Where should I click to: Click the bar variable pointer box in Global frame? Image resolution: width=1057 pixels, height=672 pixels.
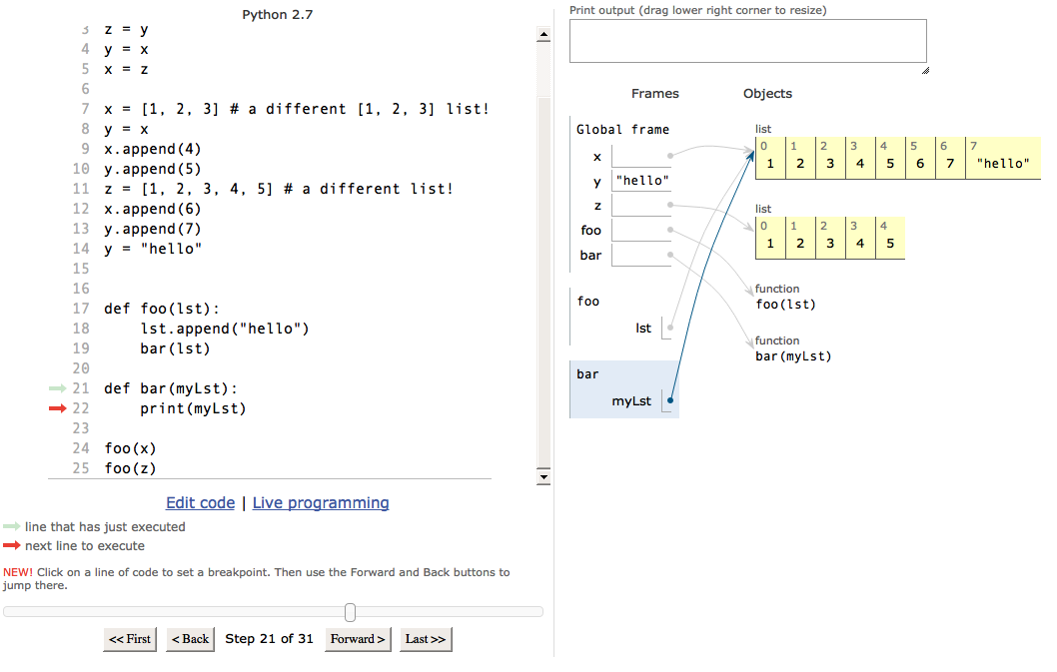(x=641, y=255)
